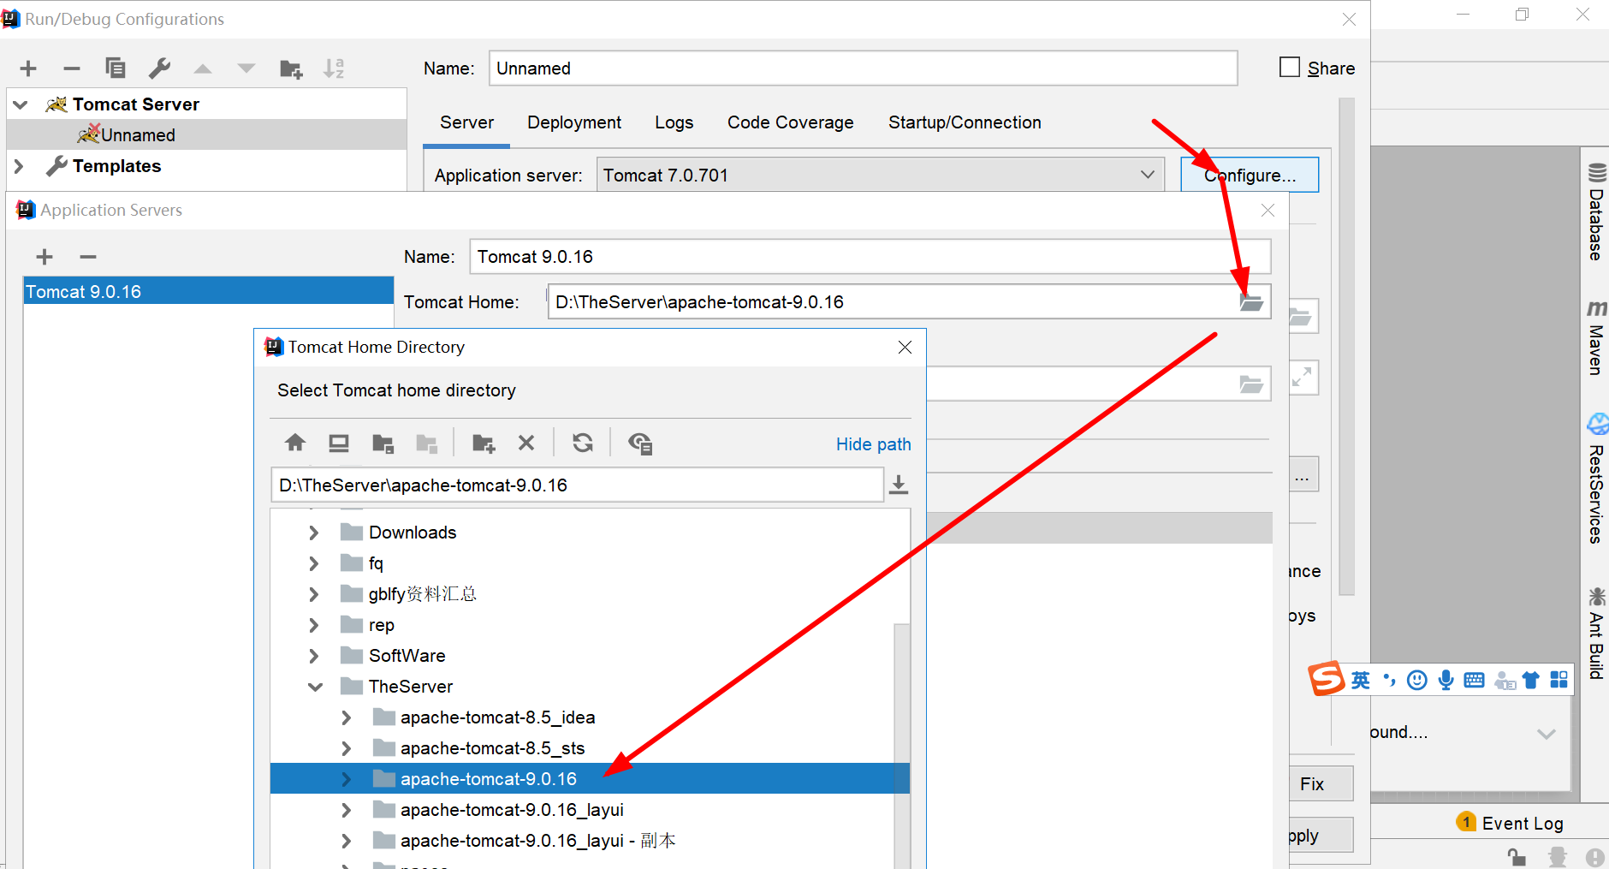
Task: Browse Tomcat Home folder icon
Action: [1251, 302]
